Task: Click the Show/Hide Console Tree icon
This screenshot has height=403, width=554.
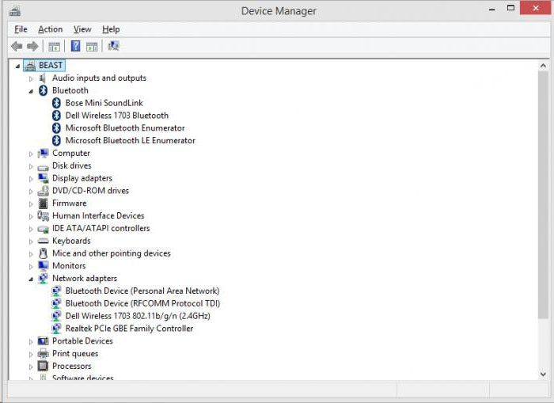Action: tap(54, 46)
